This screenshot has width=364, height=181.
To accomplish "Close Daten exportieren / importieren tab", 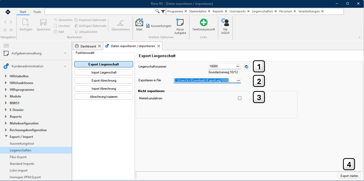I will coord(159,46).
